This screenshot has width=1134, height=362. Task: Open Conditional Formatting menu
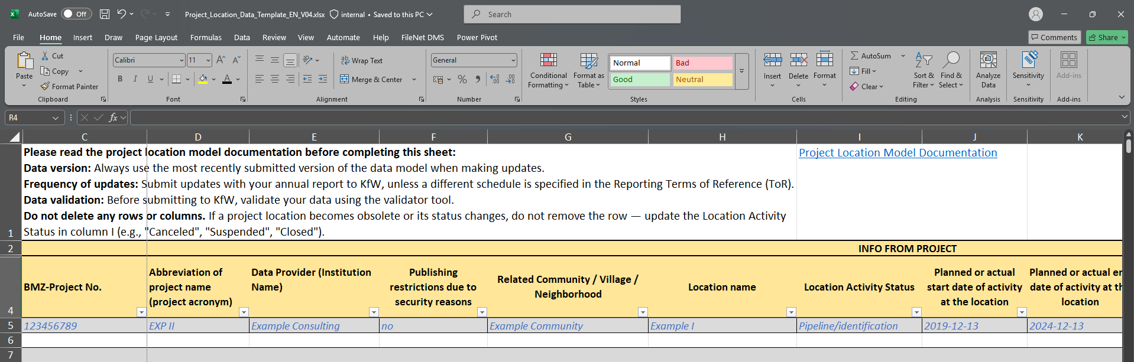tap(549, 71)
